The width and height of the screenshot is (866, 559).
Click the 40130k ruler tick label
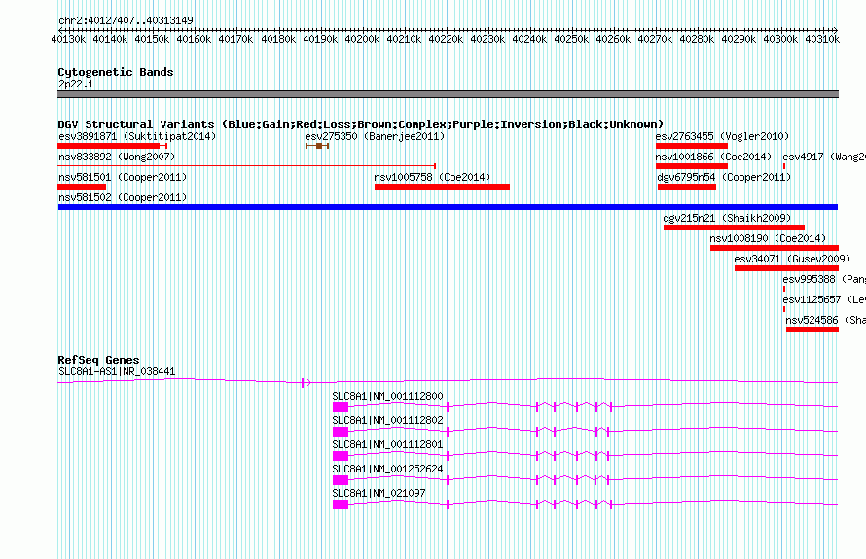tap(68, 39)
